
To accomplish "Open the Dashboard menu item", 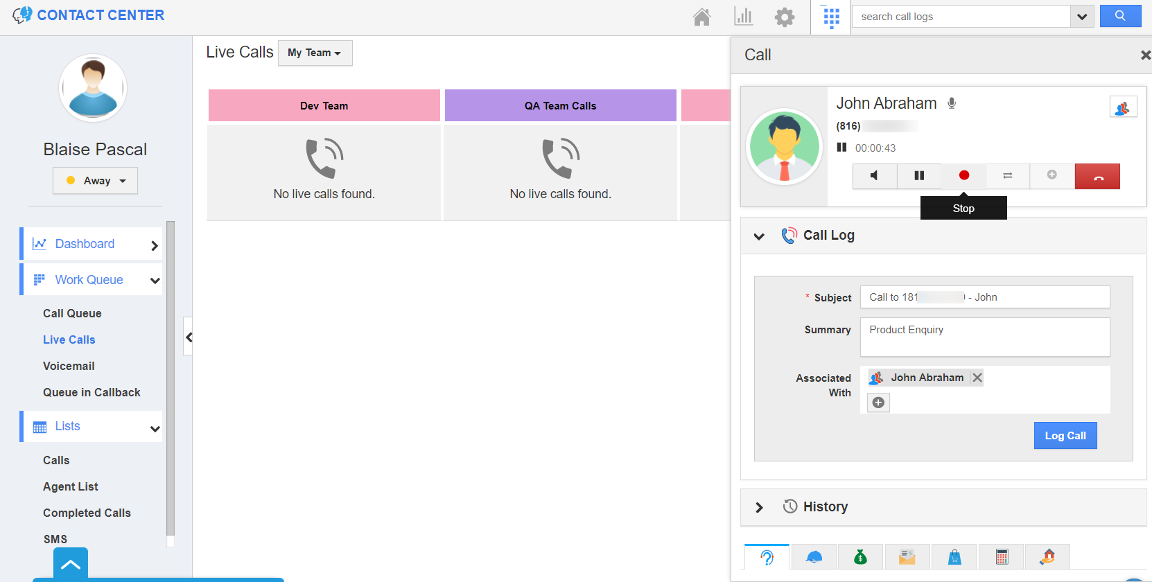I will (85, 244).
